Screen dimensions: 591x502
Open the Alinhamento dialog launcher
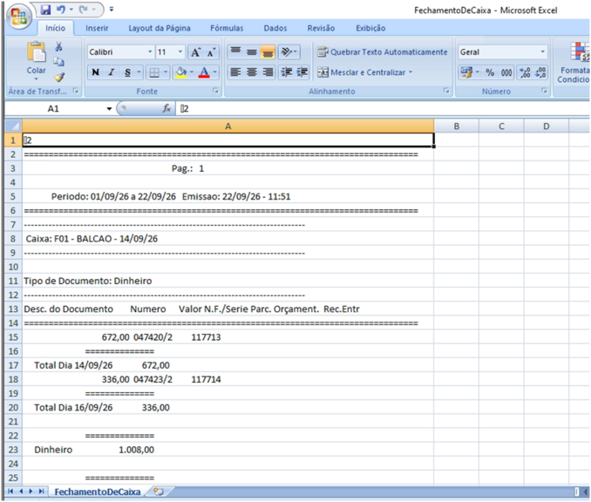tap(446, 91)
